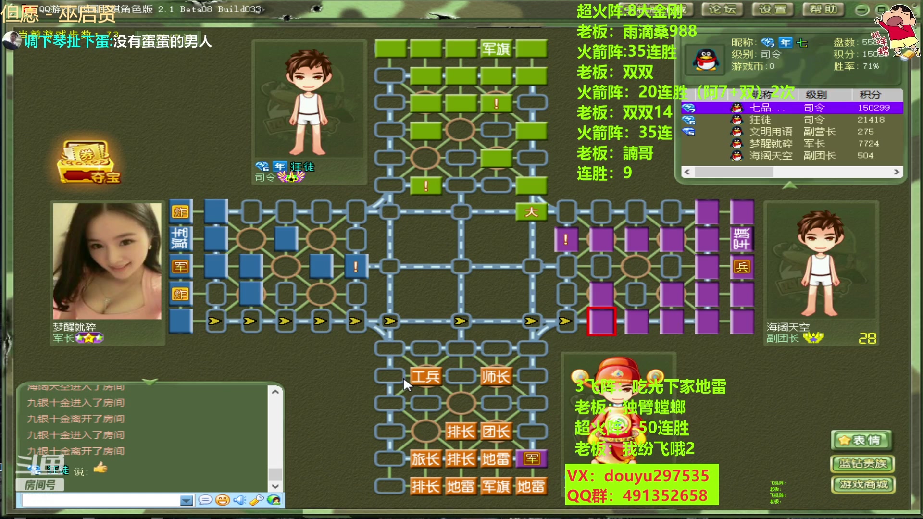Select the 排长 piece in the bottom row
Screen dimensions: 923x519
pyautogui.click(x=425, y=486)
